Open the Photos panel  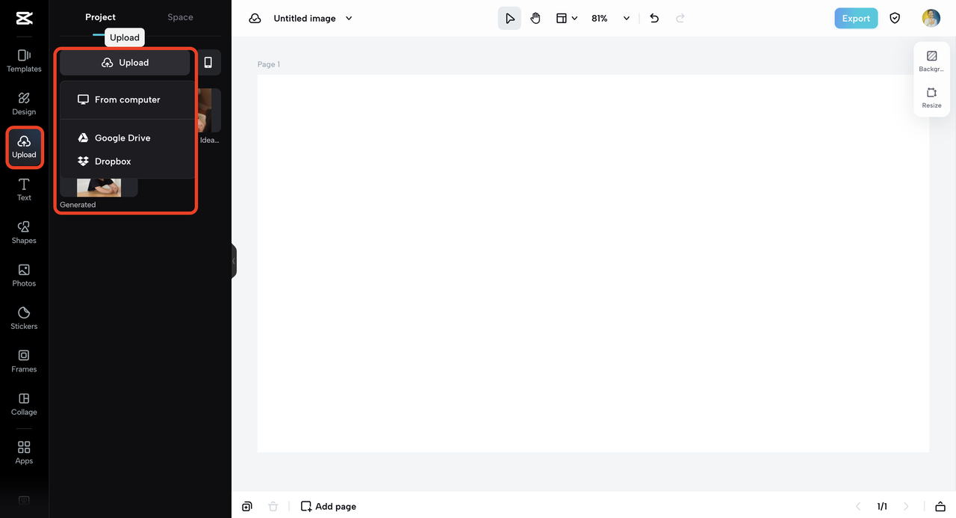pyautogui.click(x=24, y=275)
